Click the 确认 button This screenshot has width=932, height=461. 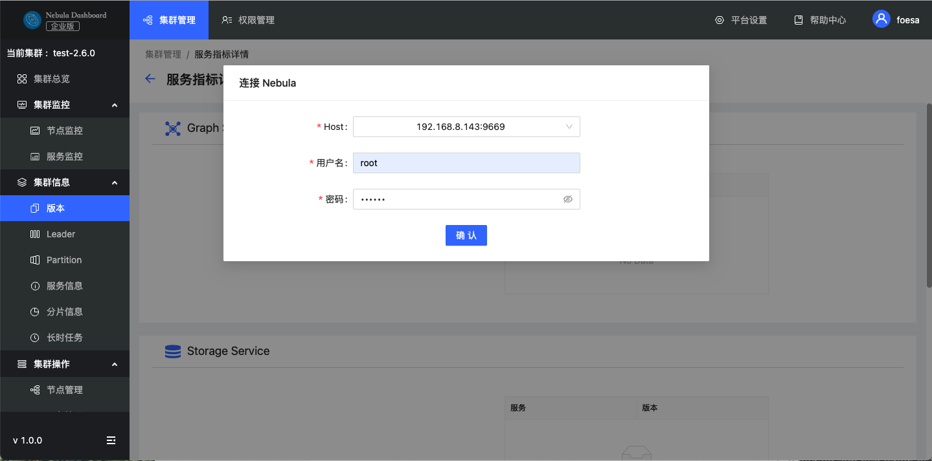466,235
